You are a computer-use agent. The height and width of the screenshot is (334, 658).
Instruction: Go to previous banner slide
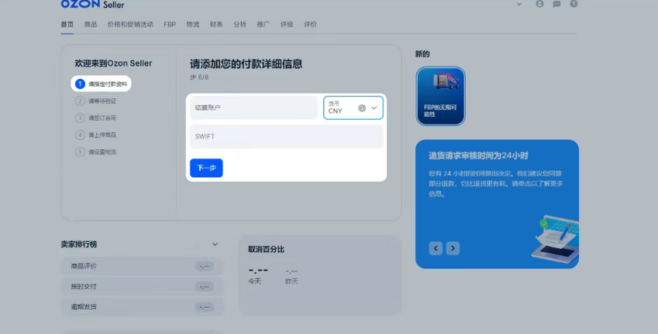(x=436, y=248)
